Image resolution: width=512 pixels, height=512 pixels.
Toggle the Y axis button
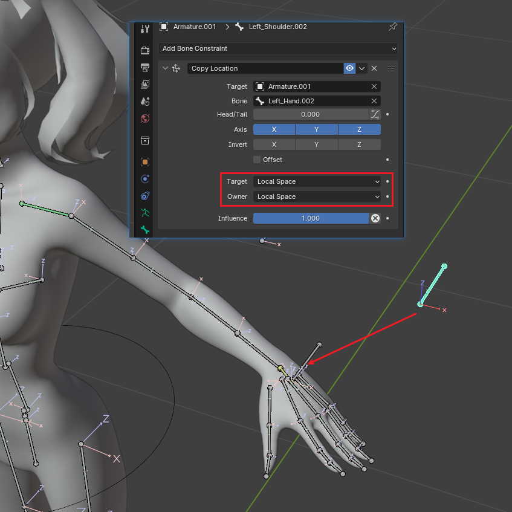click(316, 129)
